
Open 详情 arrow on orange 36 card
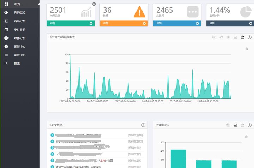(x=144, y=23)
